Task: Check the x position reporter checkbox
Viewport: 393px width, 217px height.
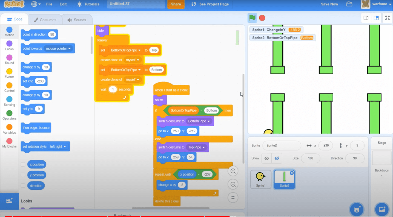Action: click(23, 164)
